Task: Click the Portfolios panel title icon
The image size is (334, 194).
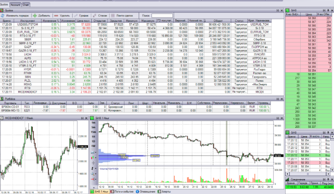Action: (x=2, y=99)
